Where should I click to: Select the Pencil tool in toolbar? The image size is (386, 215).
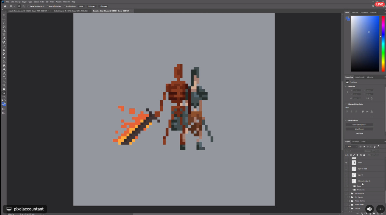(4, 46)
